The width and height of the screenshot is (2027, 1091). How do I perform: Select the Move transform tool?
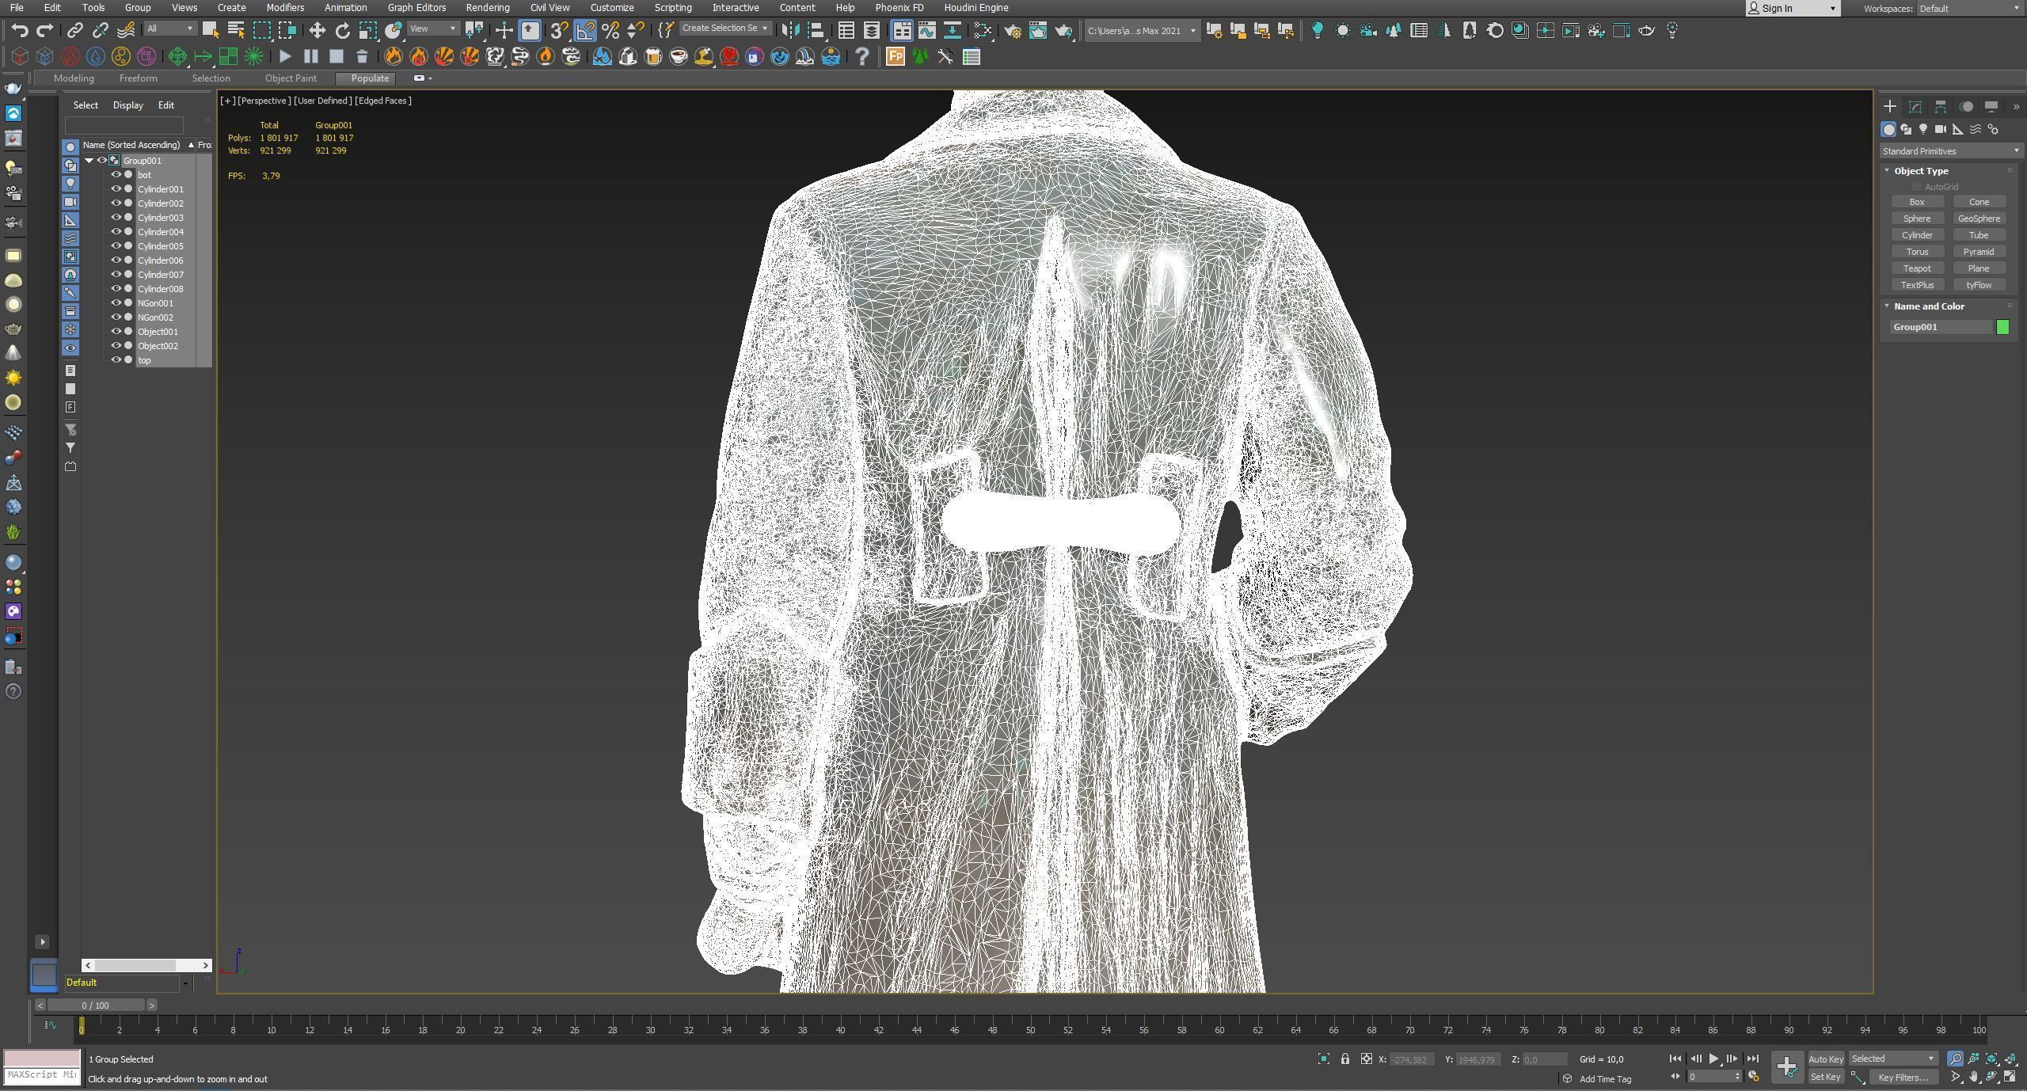(x=317, y=31)
